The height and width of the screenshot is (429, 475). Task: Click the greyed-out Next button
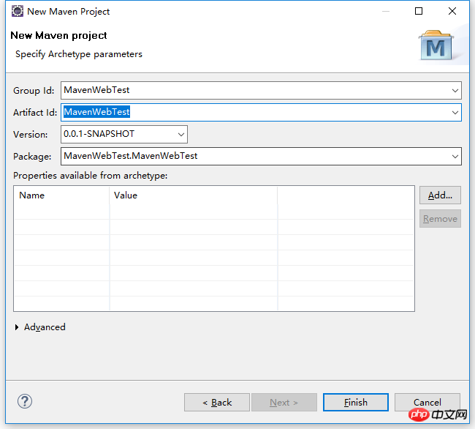click(x=284, y=403)
